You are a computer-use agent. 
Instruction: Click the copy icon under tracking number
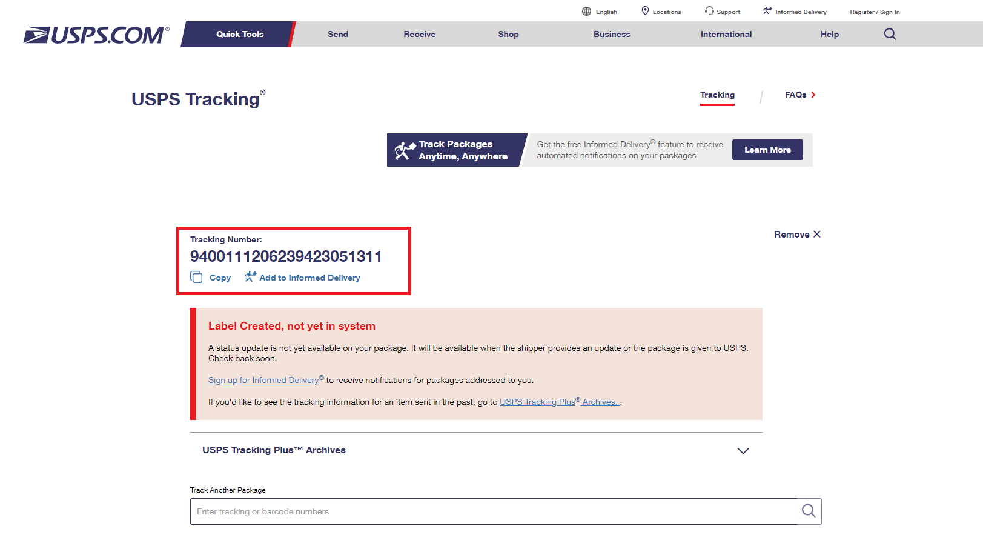[196, 277]
